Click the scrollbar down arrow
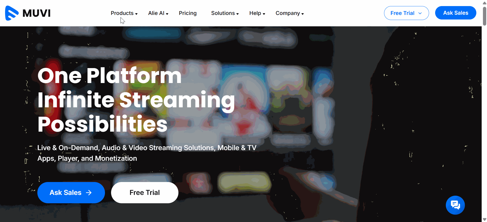 484,219
